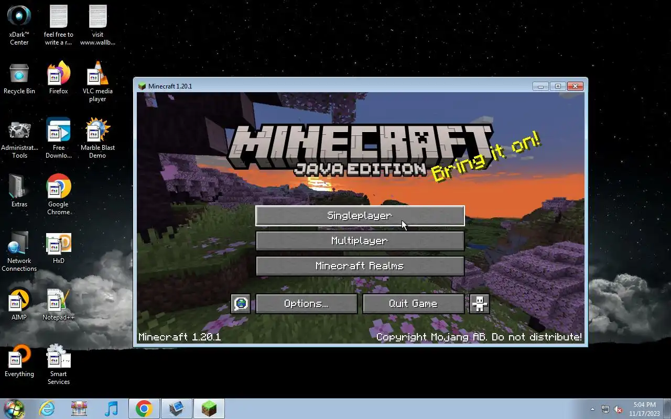Open Minecraft Realms
The image size is (671, 419).
point(360,266)
